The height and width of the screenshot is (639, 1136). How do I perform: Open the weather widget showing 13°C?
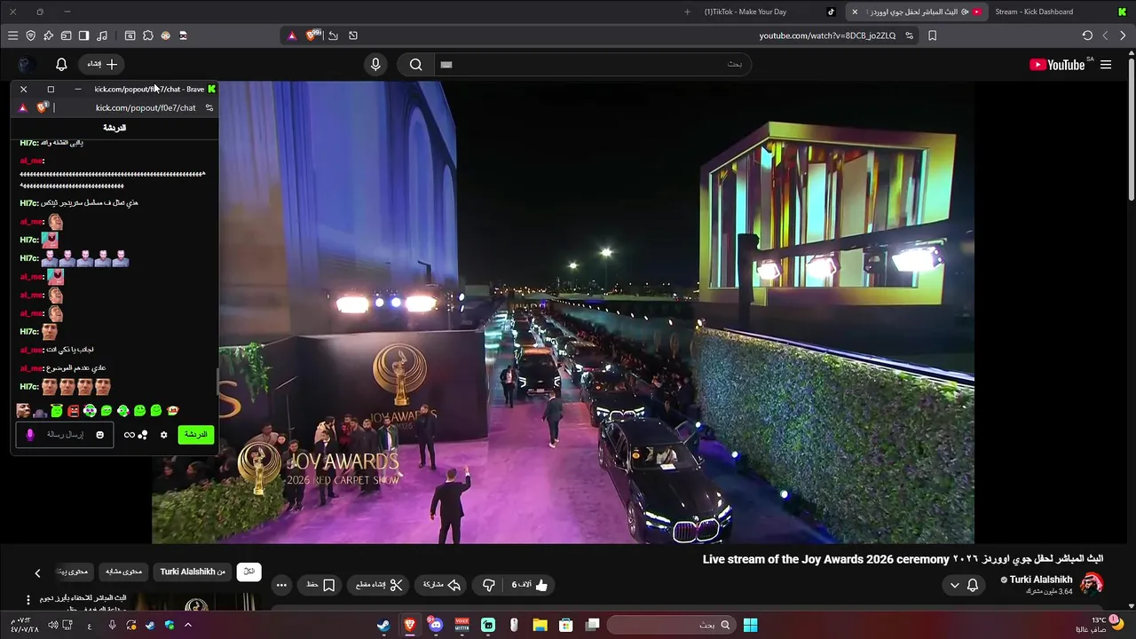tap(1101, 625)
